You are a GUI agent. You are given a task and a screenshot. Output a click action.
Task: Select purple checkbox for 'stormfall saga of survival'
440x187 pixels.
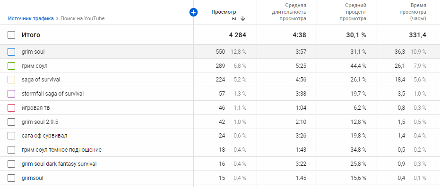11,94
